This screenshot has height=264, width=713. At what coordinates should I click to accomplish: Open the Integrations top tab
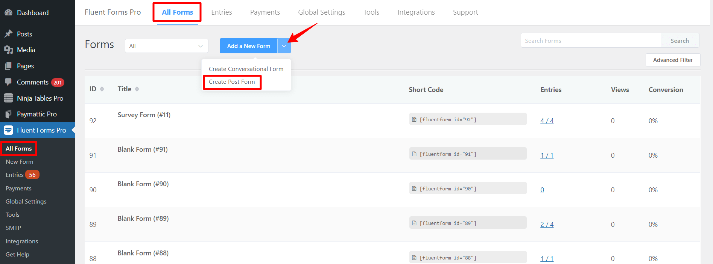(x=416, y=12)
